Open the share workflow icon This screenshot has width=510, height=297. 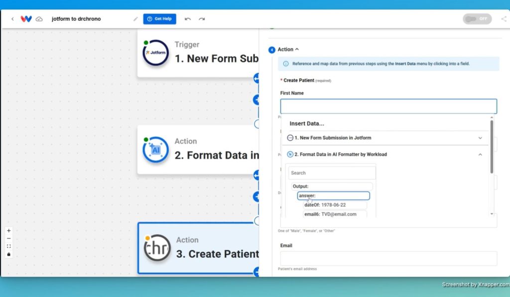coord(504,19)
